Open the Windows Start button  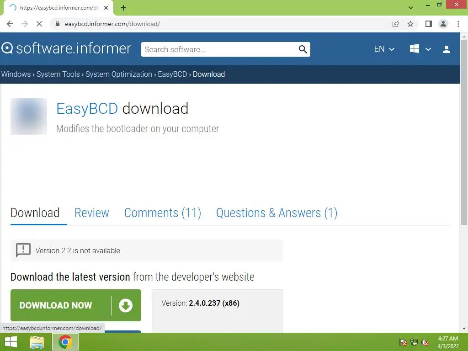click(11, 342)
